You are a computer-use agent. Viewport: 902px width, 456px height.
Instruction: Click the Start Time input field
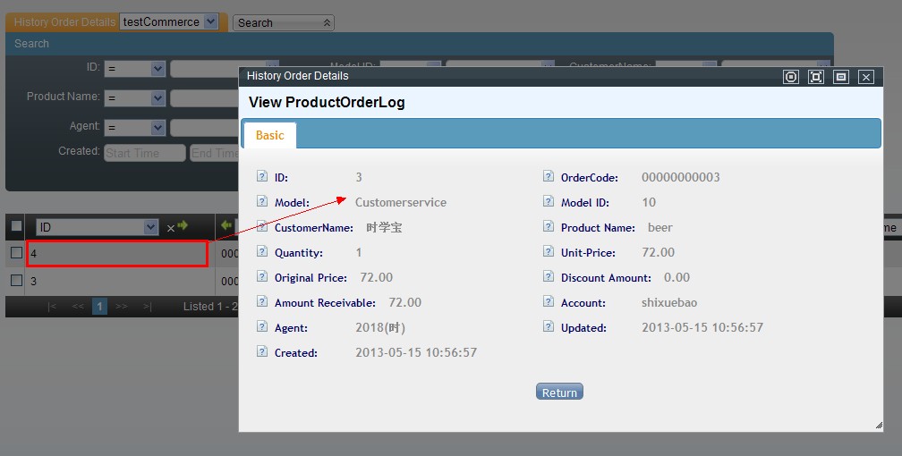click(x=145, y=153)
